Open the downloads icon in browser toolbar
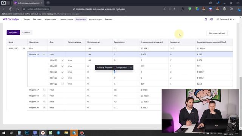The height and width of the screenshot is (136, 242). coord(239,9)
